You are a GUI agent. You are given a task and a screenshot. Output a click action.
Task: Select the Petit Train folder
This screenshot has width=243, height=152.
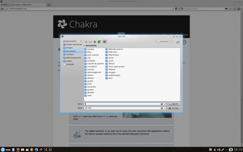click(x=111, y=52)
